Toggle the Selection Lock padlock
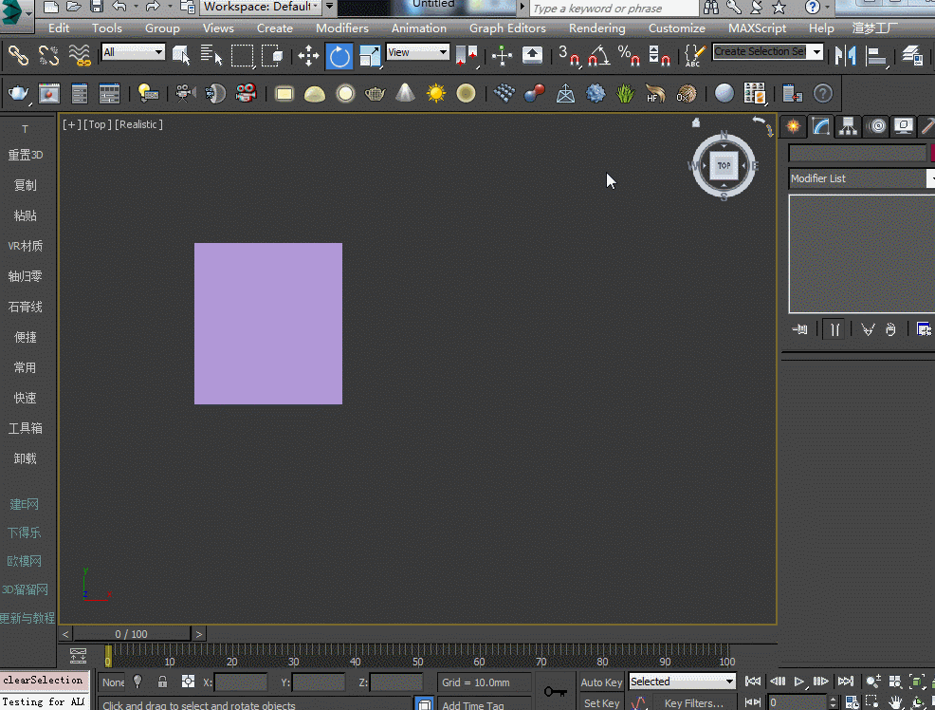Image resolution: width=935 pixels, height=710 pixels. (x=163, y=682)
